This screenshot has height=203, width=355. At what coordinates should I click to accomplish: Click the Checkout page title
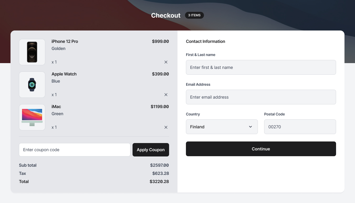(166, 15)
